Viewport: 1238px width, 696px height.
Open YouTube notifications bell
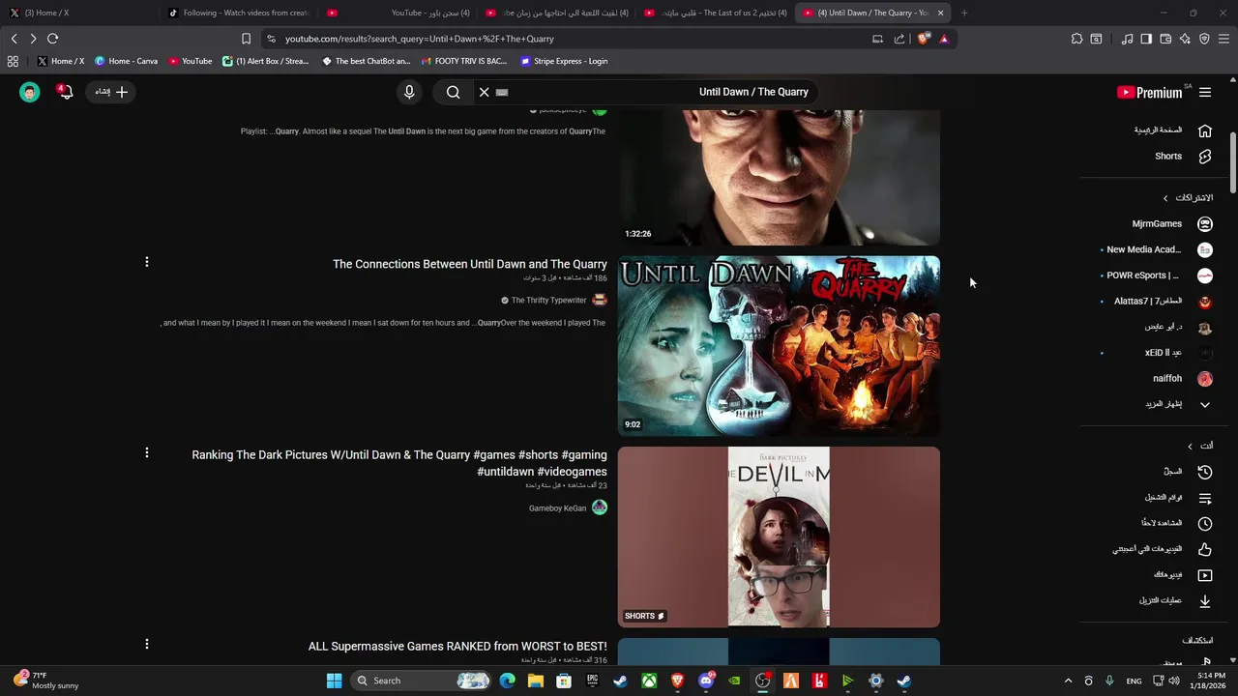[x=65, y=92]
